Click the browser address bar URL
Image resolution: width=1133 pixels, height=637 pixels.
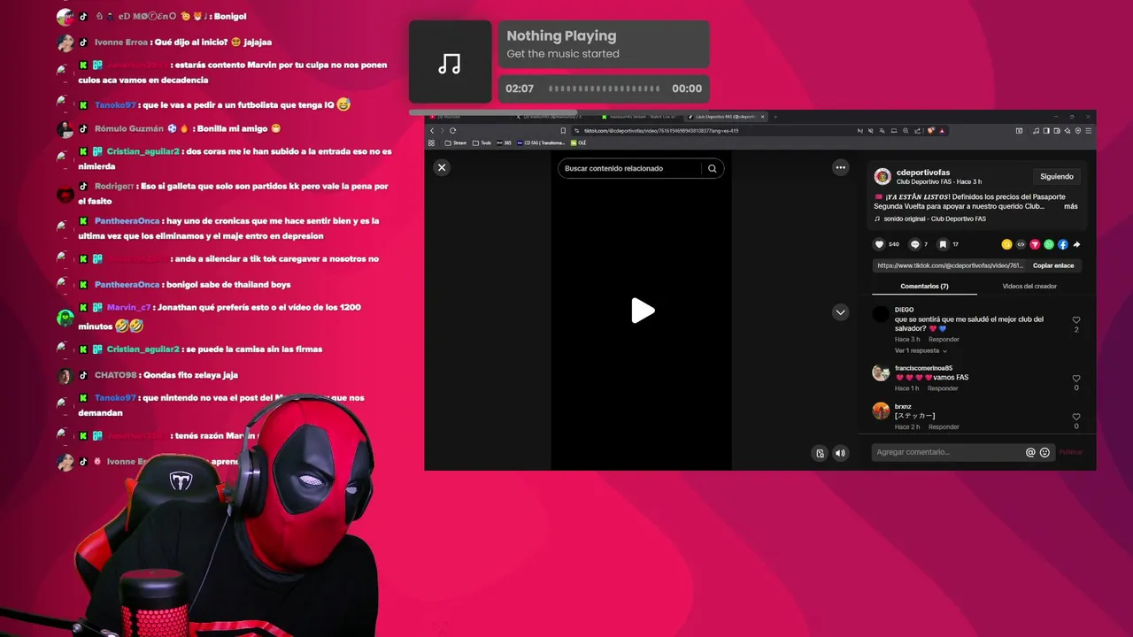point(660,130)
